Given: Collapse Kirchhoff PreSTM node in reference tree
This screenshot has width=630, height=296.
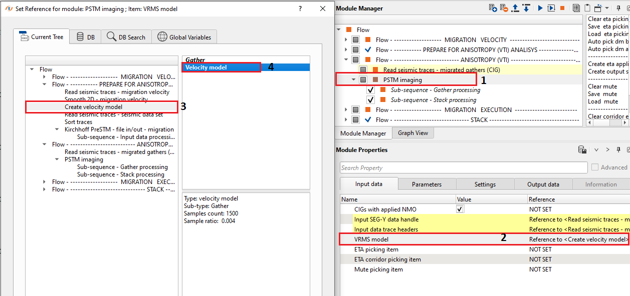Looking at the screenshot, I should (57, 129).
